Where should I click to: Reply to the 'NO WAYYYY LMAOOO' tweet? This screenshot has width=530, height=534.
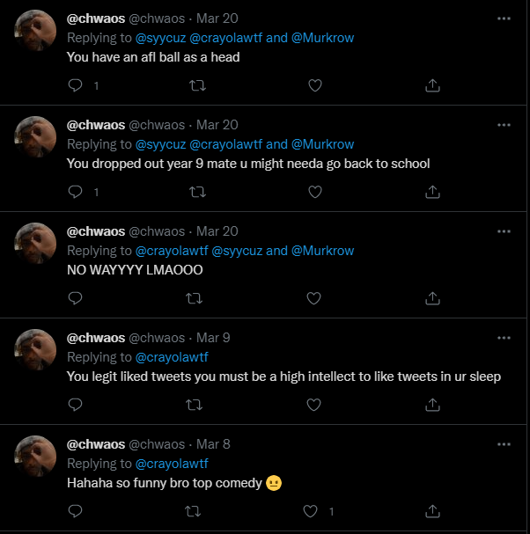(76, 298)
